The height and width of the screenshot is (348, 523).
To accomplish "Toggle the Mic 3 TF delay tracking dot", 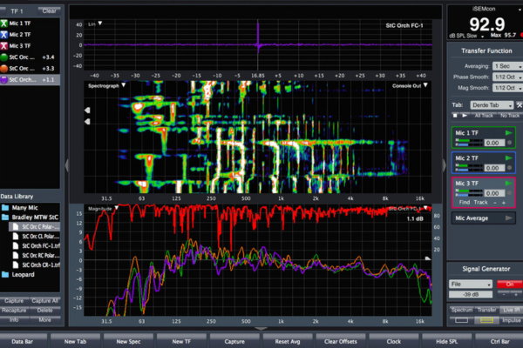I will (x=509, y=193).
